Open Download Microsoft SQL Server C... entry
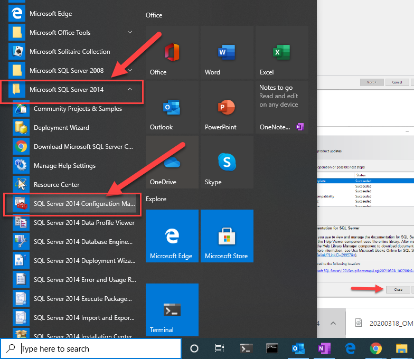This screenshot has height=359, width=414. point(74,147)
